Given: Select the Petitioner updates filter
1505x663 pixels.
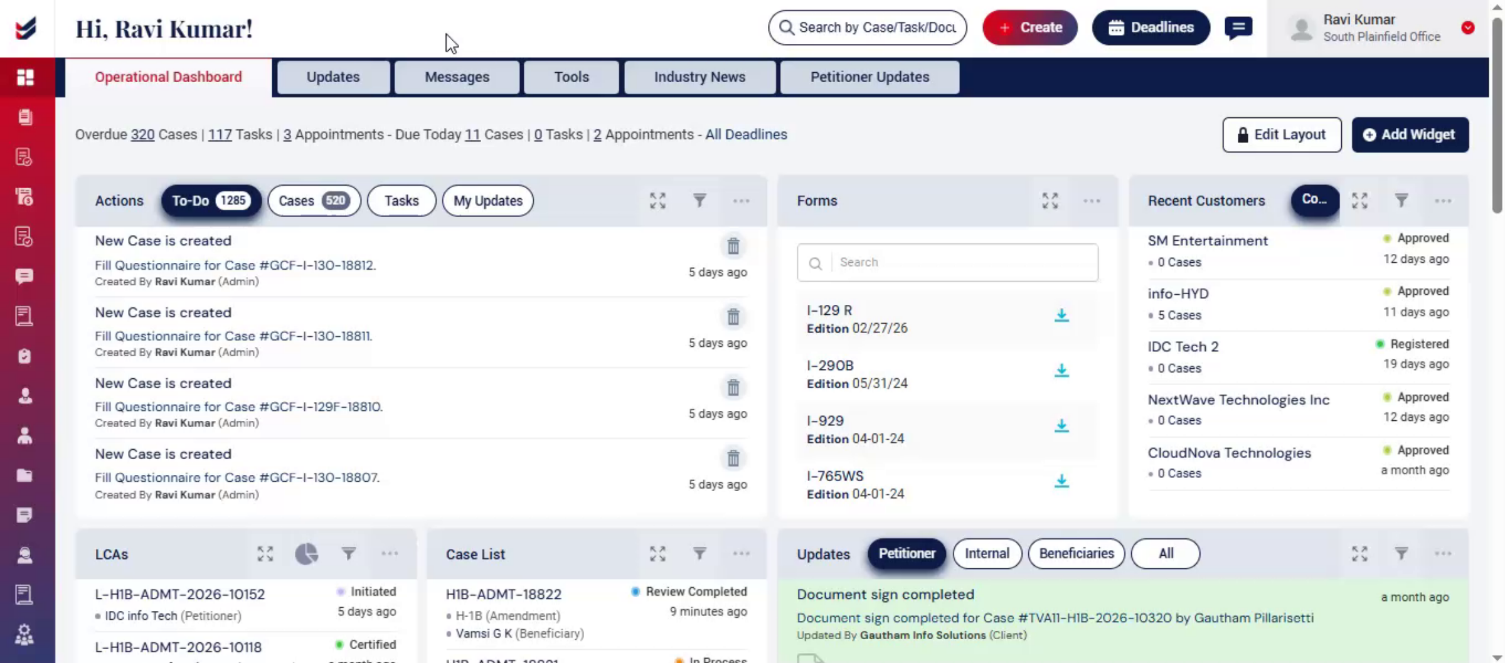Looking at the screenshot, I should click(x=907, y=554).
